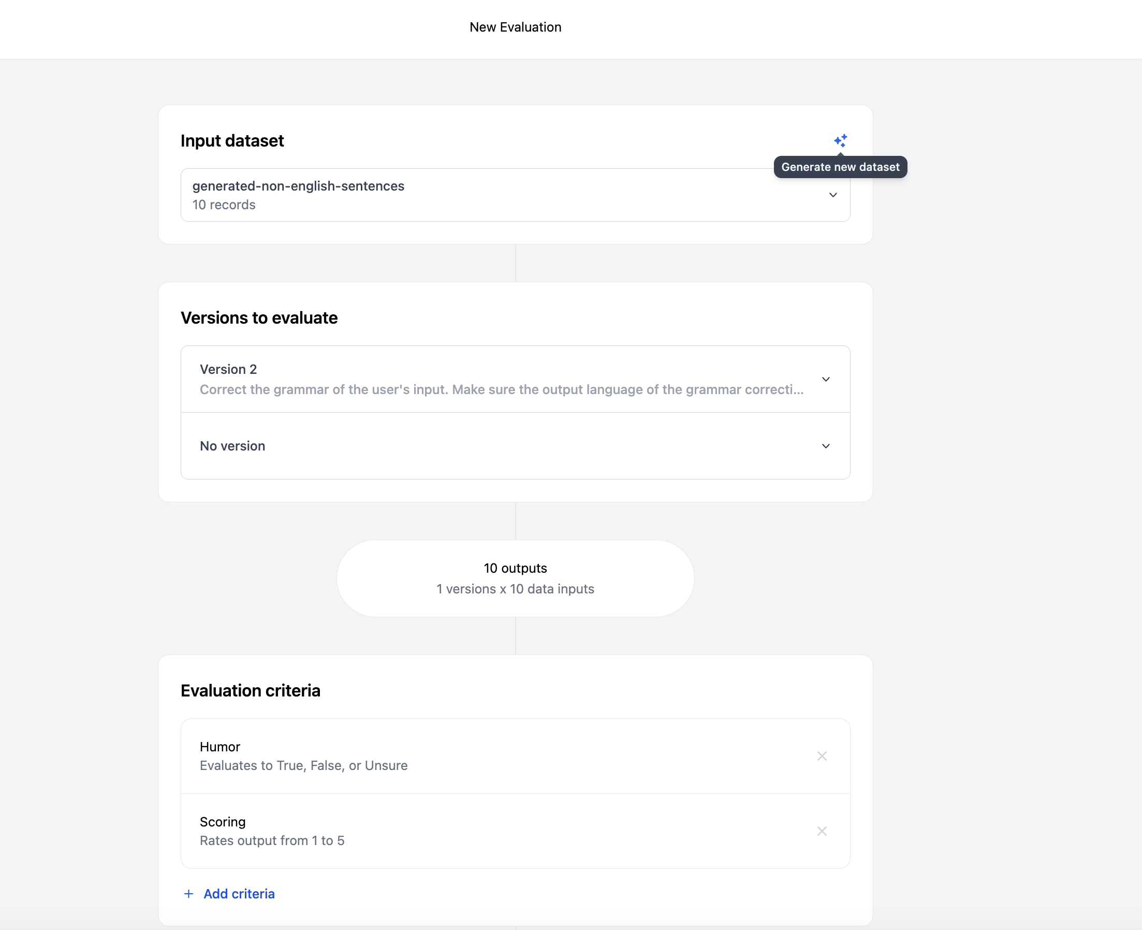Click the New Evaluation page title

pos(515,27)
